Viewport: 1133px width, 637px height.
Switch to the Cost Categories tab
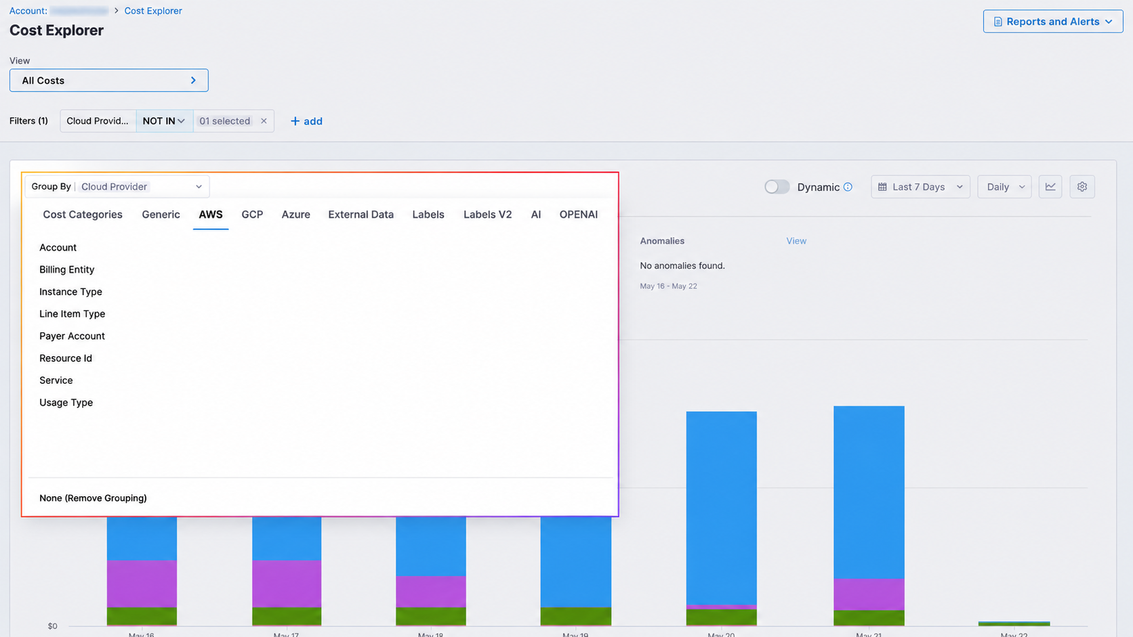[83, 215]
